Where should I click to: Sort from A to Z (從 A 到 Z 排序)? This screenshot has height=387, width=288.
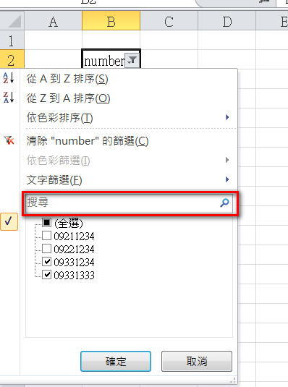click(67, 79)
